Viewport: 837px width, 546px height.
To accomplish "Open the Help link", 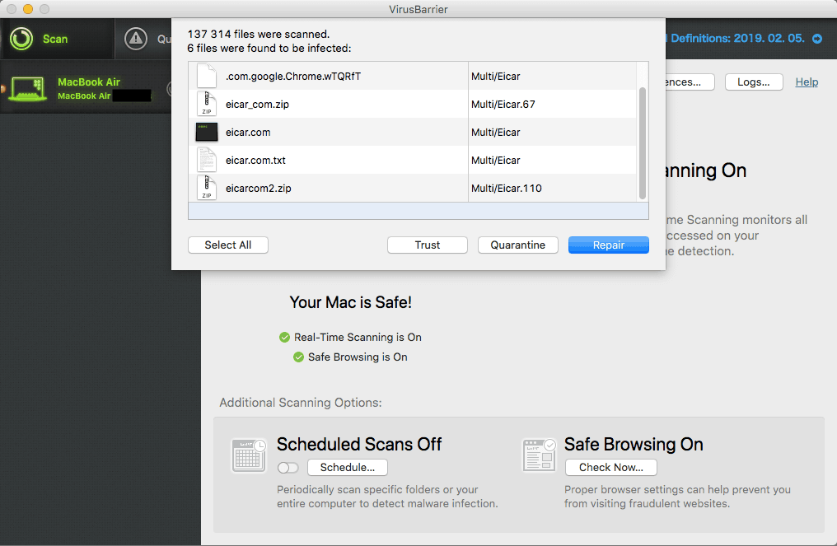I will click(x=807, y=82).
